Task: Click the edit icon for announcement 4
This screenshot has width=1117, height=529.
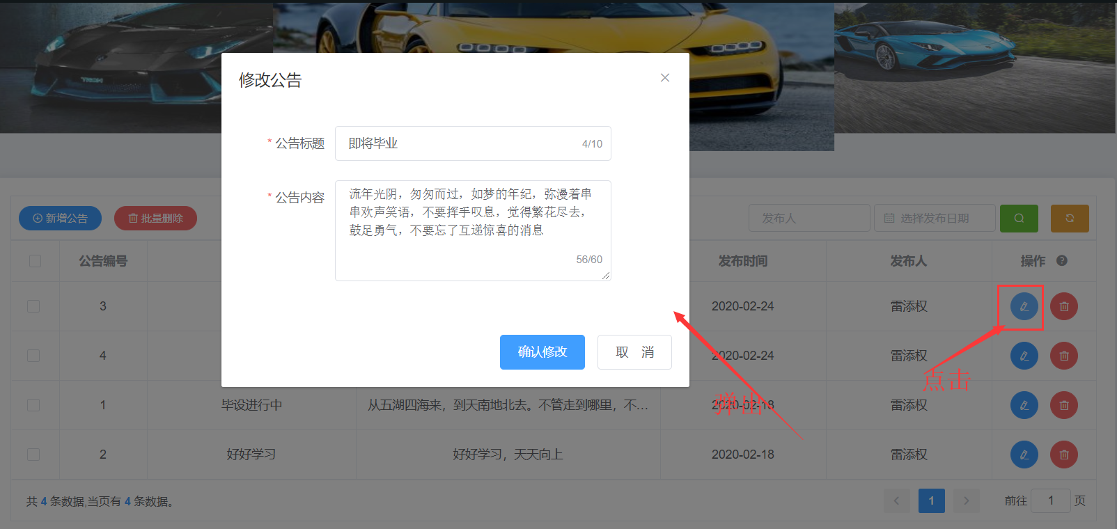Action: (1024, 356)
